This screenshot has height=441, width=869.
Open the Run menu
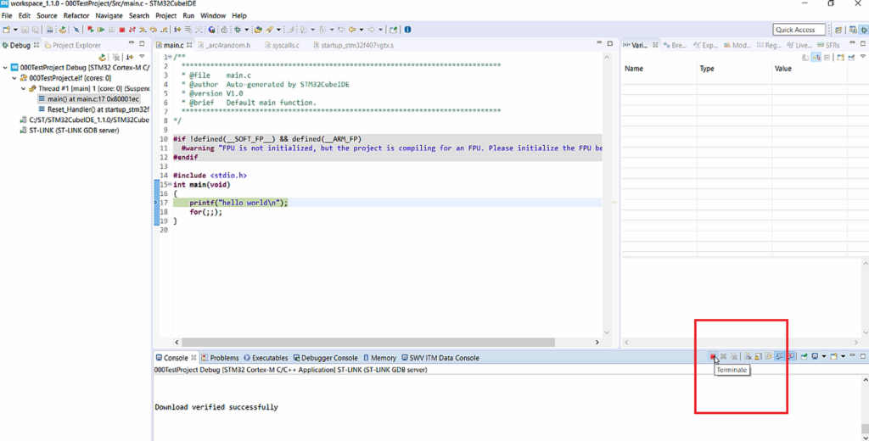pyautogui.click(x=188, y=15)
